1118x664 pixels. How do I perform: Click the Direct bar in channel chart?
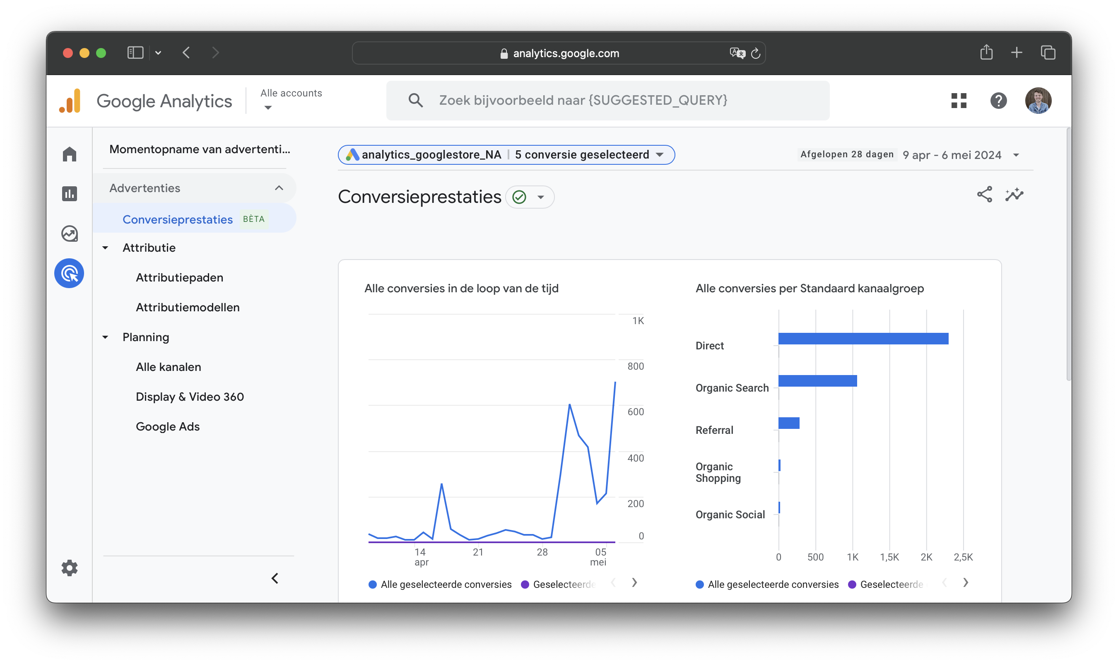pos(863,339)
